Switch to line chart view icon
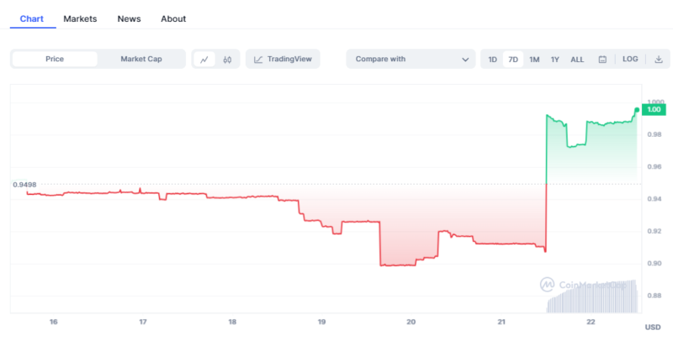Screen dimensions: 673x341 [x=204, y=60]
